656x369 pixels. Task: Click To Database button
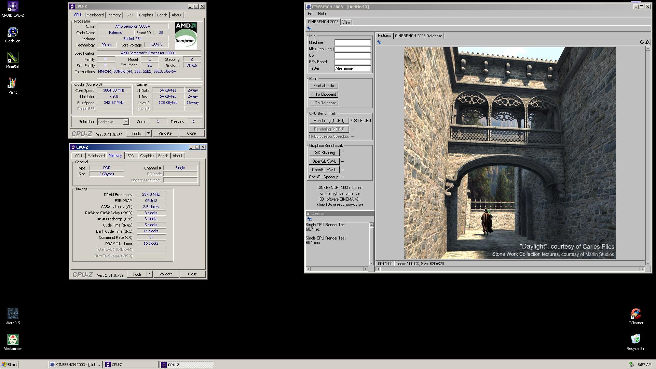pyautogui.click(x=324, y=103)
